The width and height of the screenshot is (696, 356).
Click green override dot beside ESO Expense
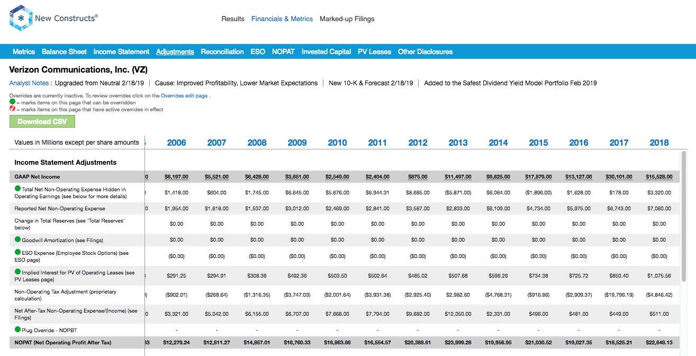pyautogui.click(x=18, y=253)
